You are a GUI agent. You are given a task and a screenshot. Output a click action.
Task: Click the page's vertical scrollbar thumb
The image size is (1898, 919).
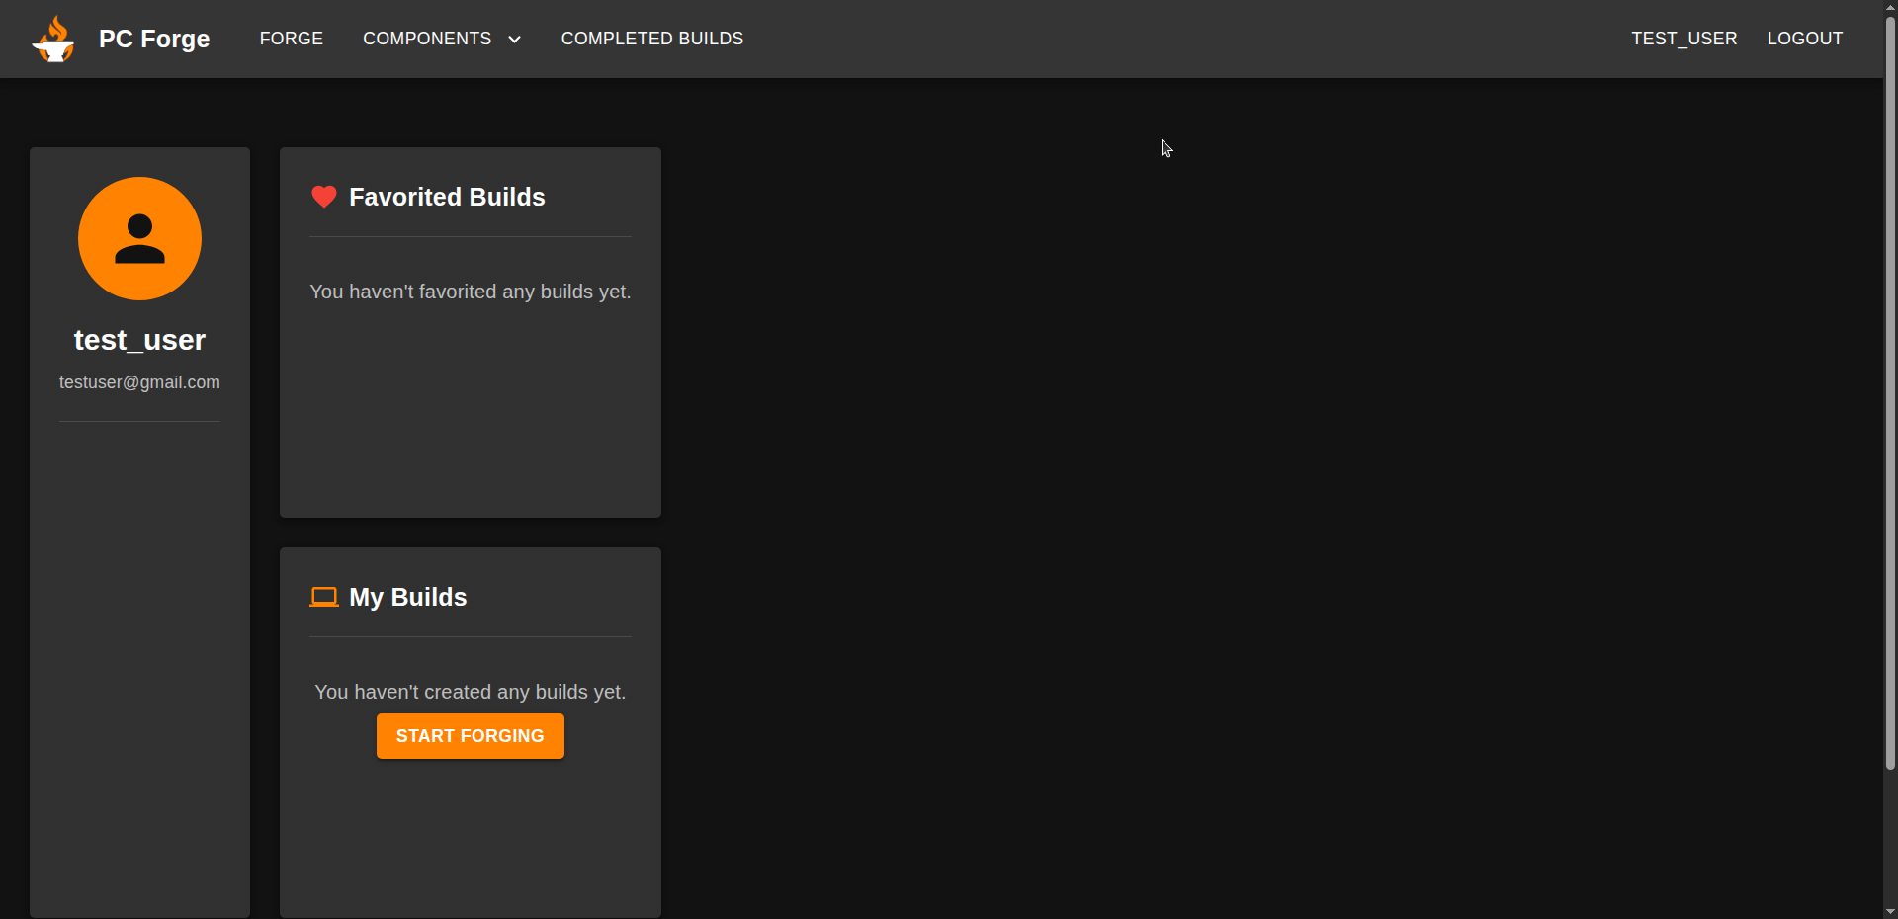(x=1890, y=395)
